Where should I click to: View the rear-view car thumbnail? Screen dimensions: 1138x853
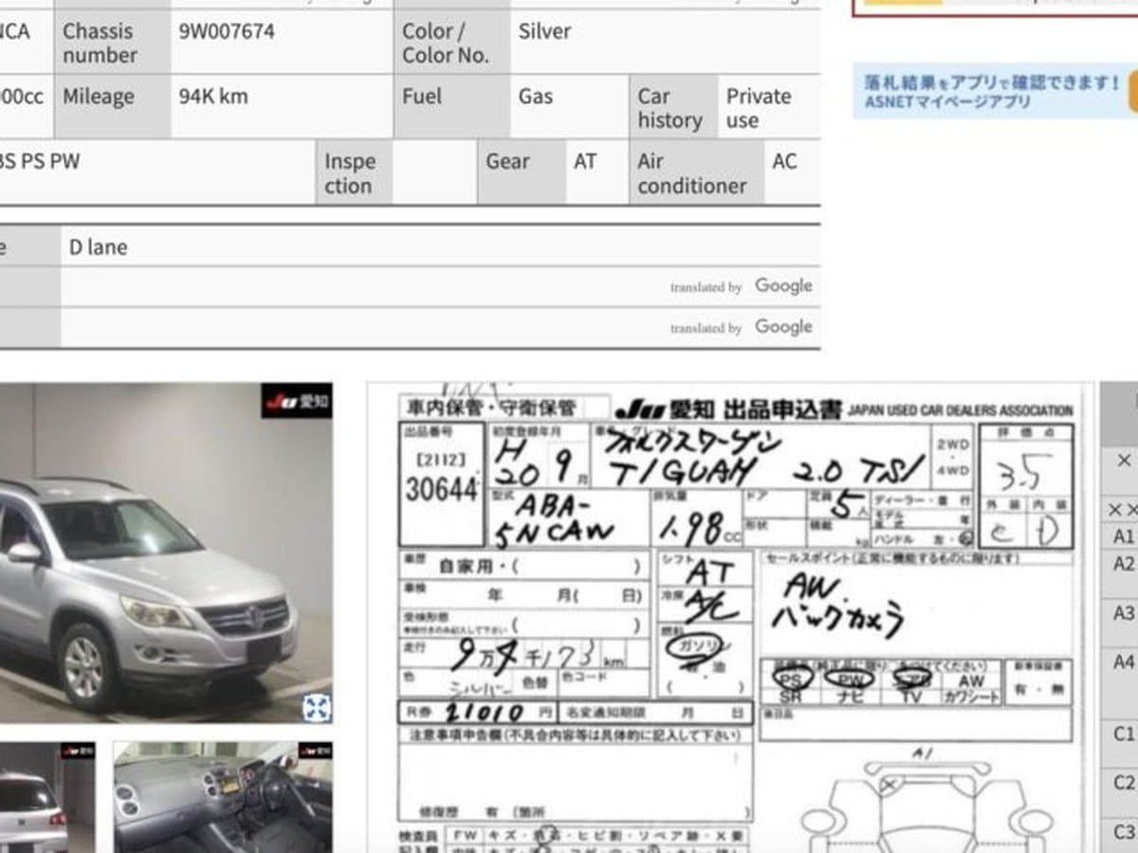click(47, 797)
